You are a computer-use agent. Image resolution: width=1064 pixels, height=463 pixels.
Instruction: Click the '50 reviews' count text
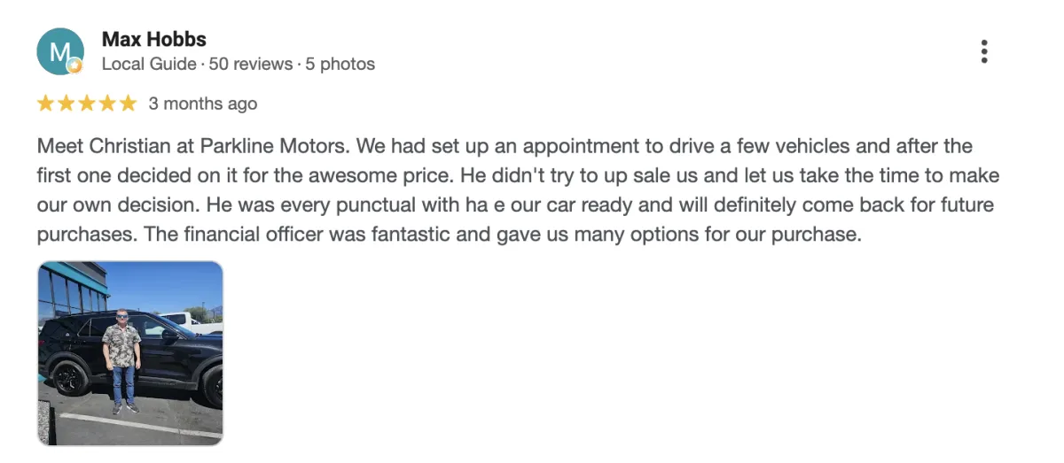(x=251, y=65)
